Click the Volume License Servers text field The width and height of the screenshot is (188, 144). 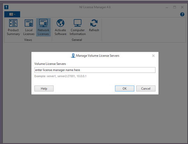(95, 70)
